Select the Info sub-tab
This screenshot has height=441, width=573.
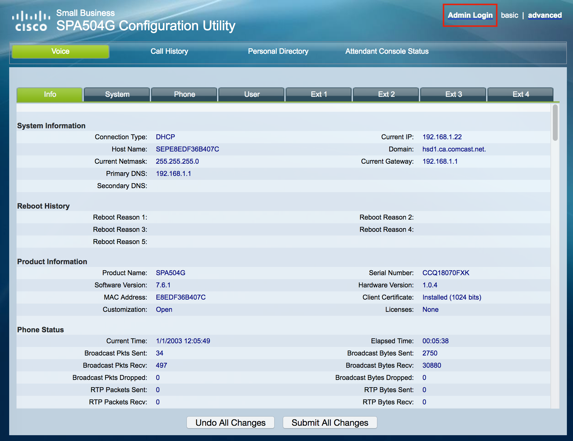50,94
